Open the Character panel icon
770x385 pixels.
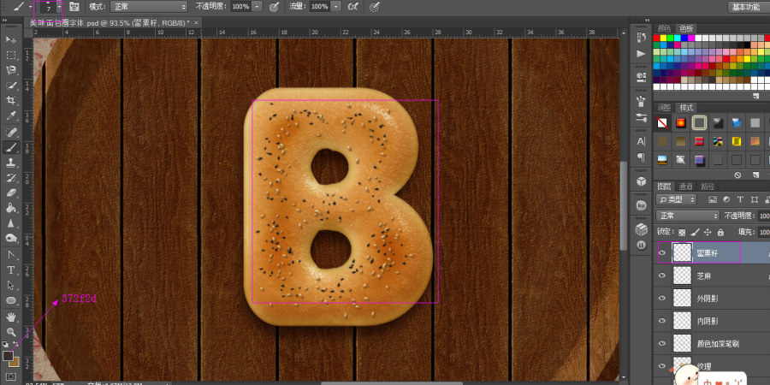click(641, 141)
